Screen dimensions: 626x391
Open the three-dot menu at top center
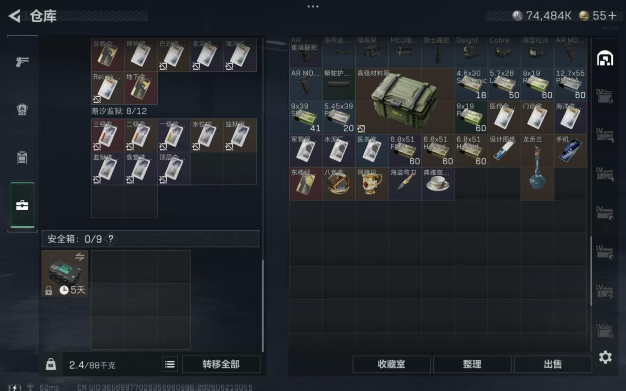pos(313,6)
